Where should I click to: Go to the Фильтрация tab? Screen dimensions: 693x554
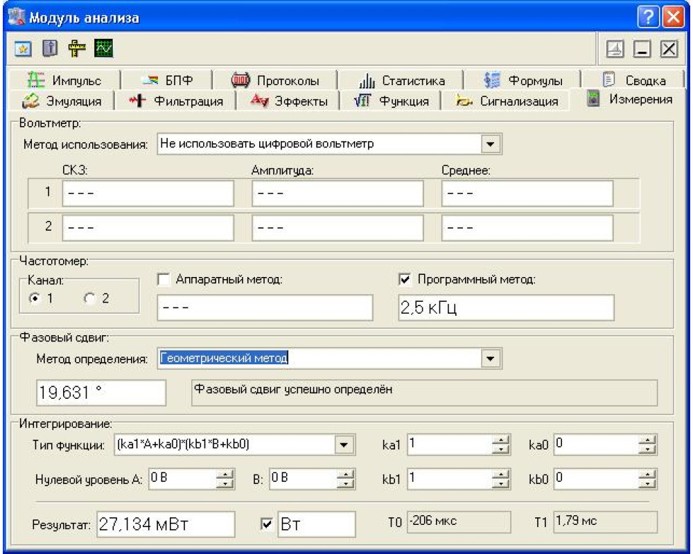pos(177,101)
